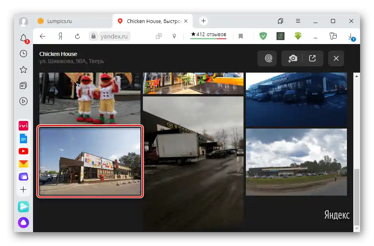Reload the current page
Image resolution: width=374 pixels, height=246 pixels.
[x=77, y=37]
